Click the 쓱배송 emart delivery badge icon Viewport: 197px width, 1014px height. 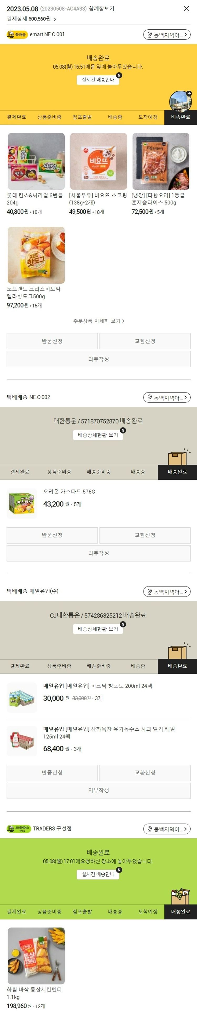coord(17,35)
